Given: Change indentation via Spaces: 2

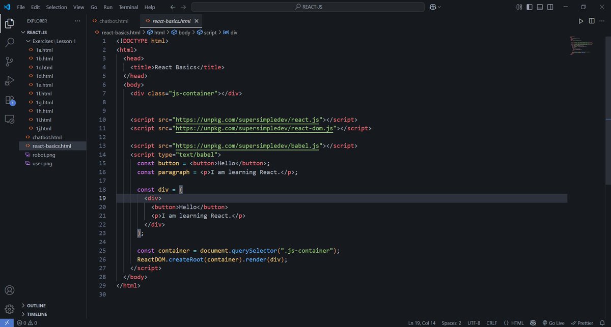Looking at the screenshot, I should [x=452, y=323].
